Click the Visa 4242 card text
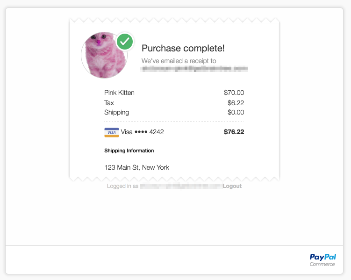 [143, 132]
